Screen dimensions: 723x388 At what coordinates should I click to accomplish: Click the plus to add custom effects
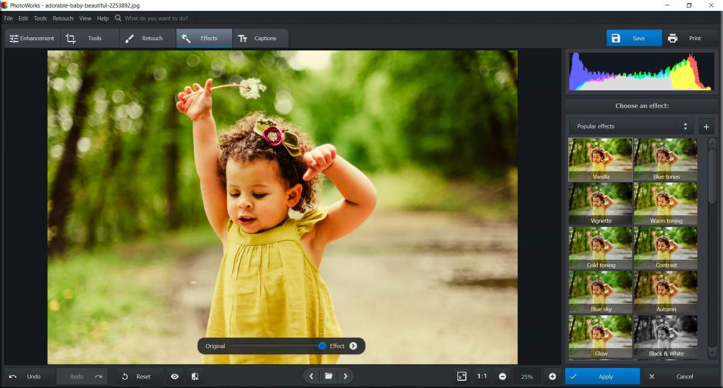click(706, 126)
